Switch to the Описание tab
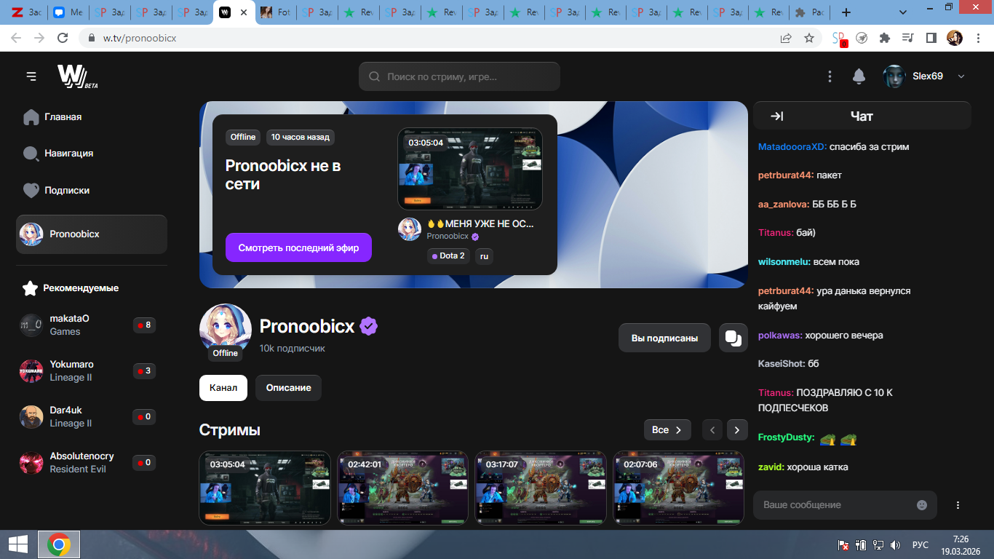Screen dimensions: 994x559 click(289, 388)
